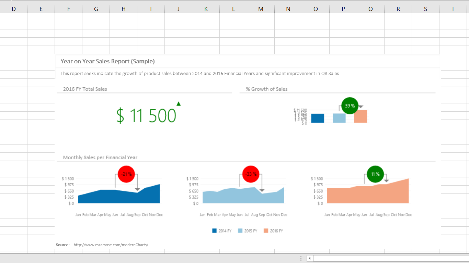
Task: Click the horizontal scrollbar left arrow
Action: pos(310,258)
